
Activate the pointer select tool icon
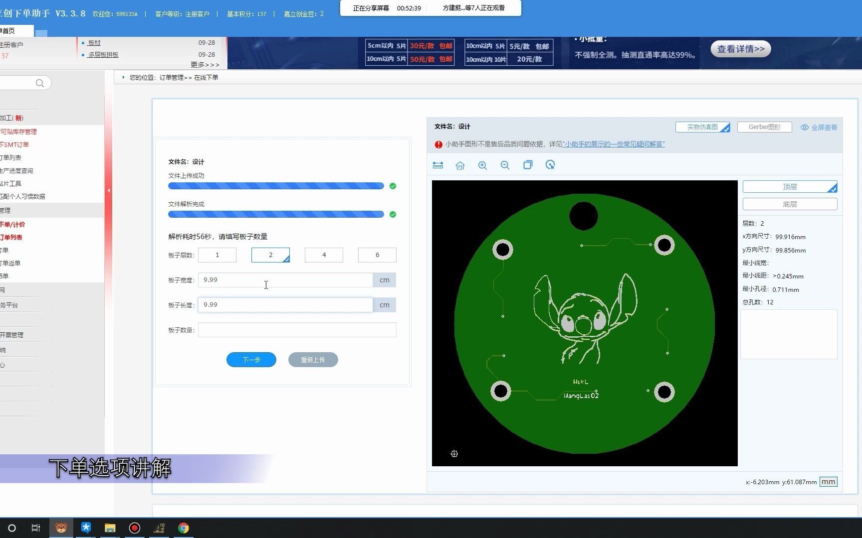pyautogui.click(x=550, y=165)
